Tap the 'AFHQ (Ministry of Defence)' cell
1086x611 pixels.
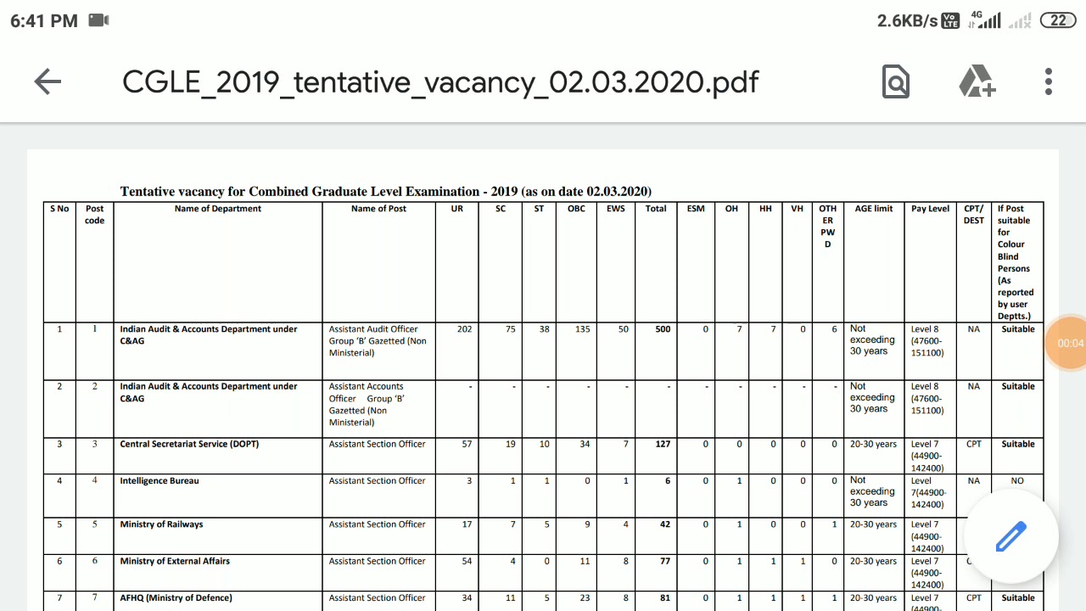pos(176,598)
